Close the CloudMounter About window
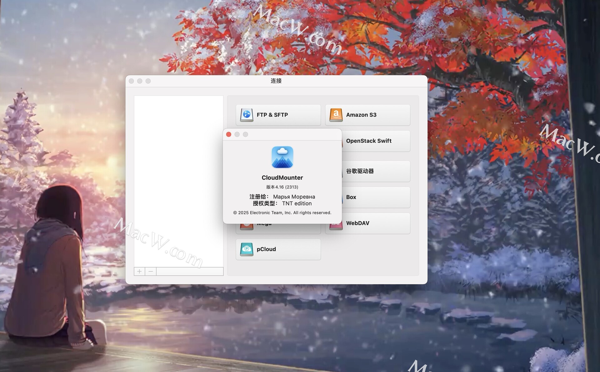 [229, 134]
